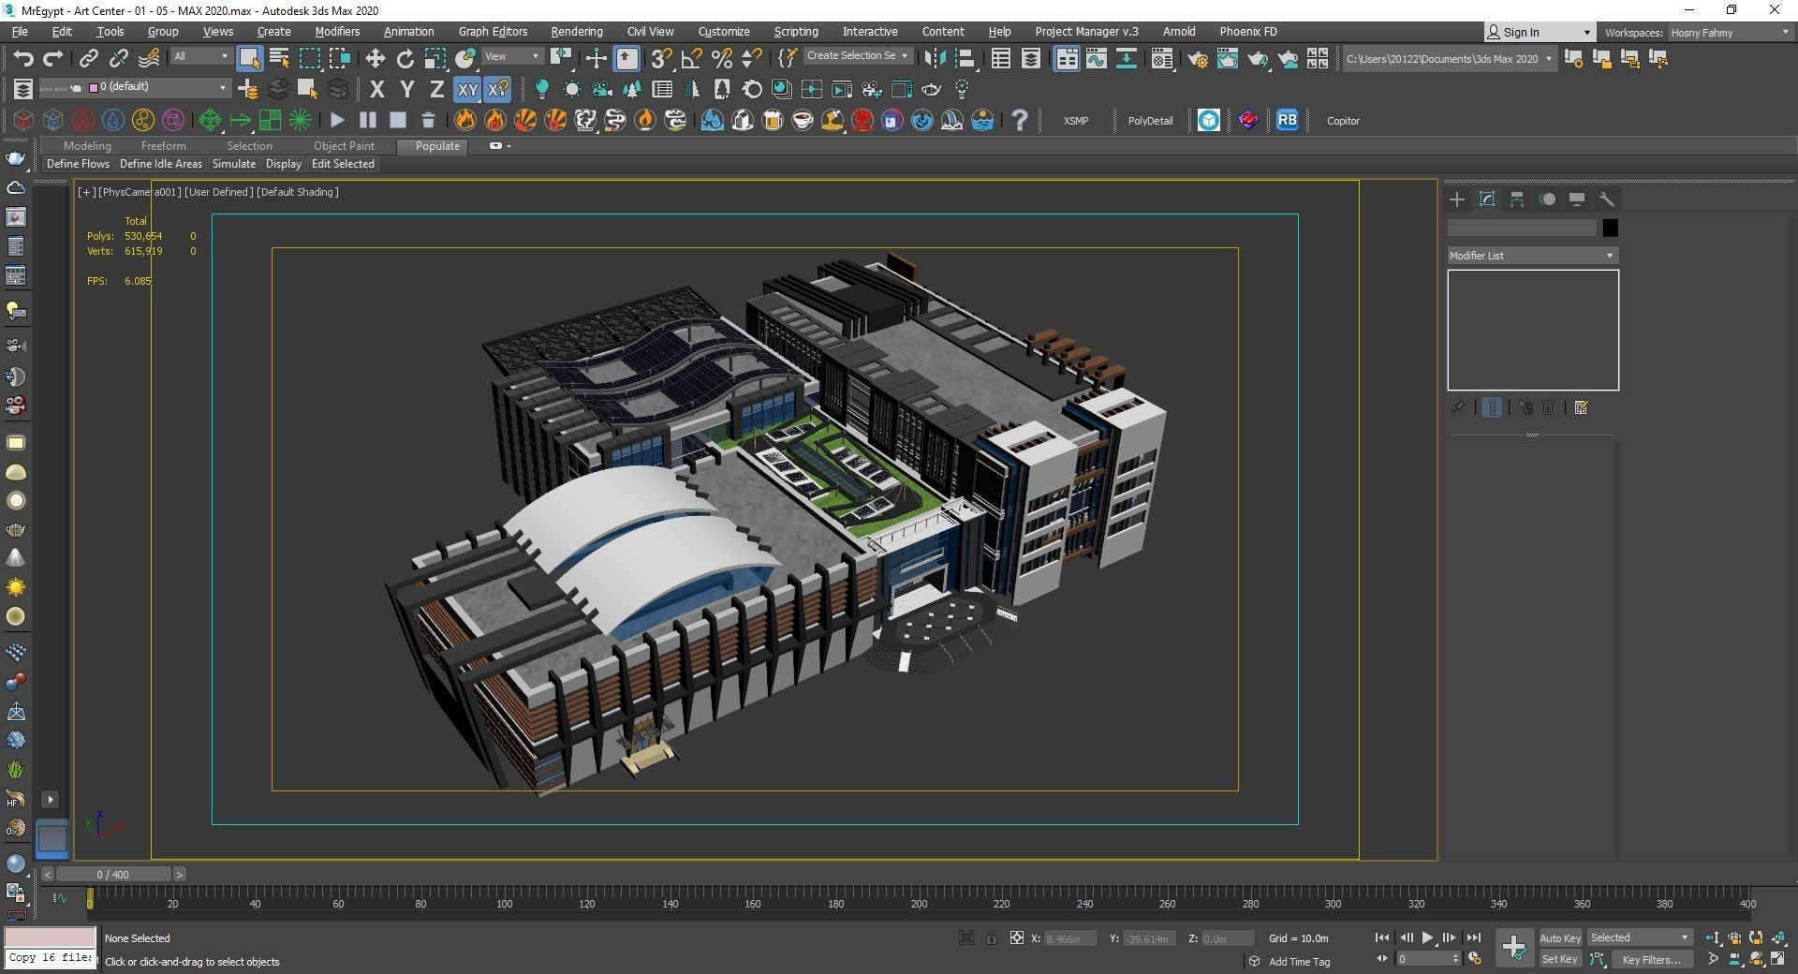Toggle Angle Snap
This screenshot has width=1798, height=974.
pos(691,58)
